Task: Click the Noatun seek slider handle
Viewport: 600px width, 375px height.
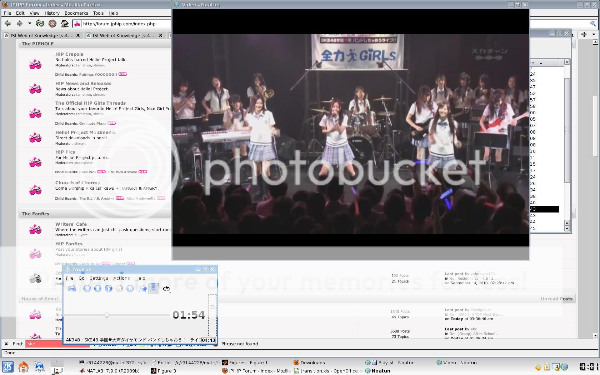Action: (107, 315)
